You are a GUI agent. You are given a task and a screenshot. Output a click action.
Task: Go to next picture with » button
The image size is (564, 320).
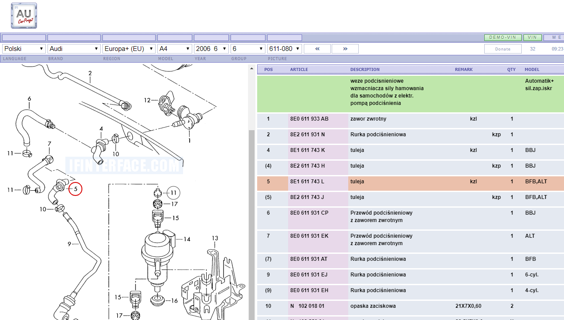[x=345, y=49]
